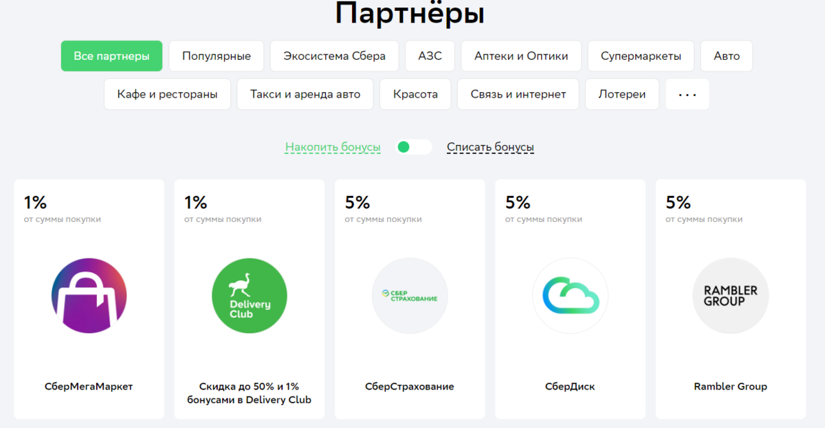Click the 5% value on СберДиск card
This screenshot has height=428, width=825.
coord(518,202)
